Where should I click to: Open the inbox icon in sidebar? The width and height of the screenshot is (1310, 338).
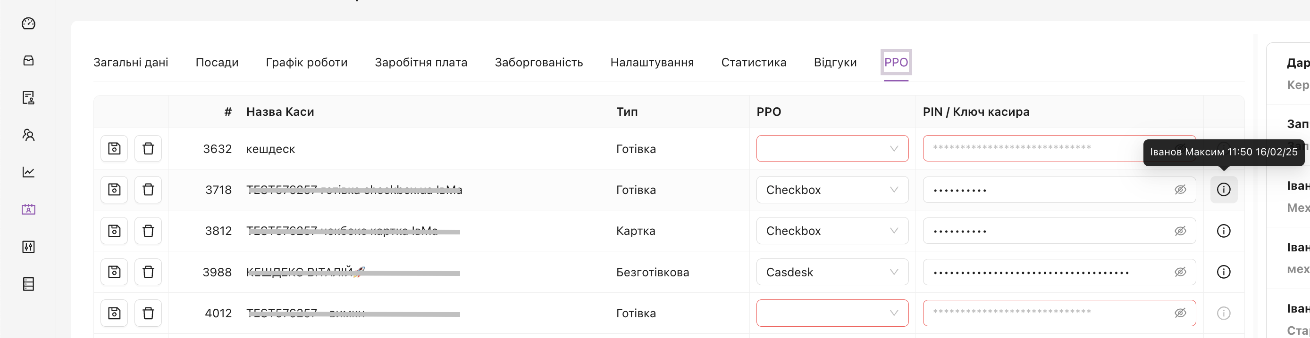coord(28,60)
